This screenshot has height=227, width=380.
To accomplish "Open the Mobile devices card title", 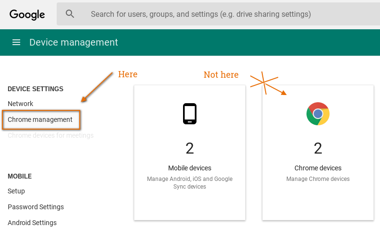I will 189,168.
